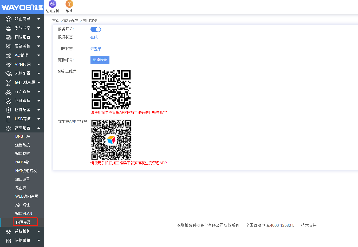The height and width of the screenshot is (247, 358).
Task: Expand 系统维护 dropdown arrow
Action: click(39, 231)
